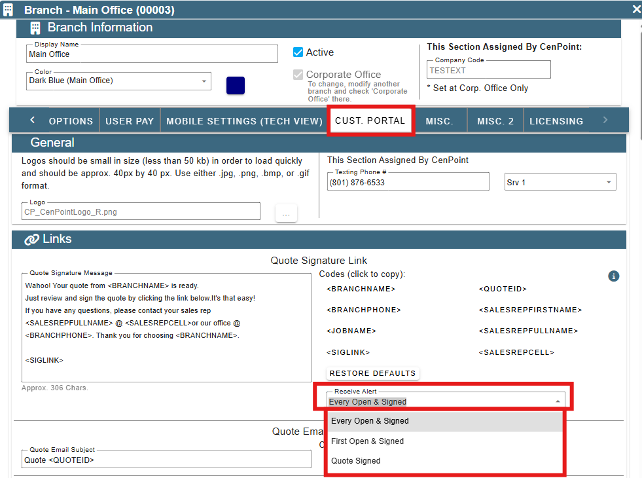Open the Mobile Settings (Tech View) tab

click(245, 121)
